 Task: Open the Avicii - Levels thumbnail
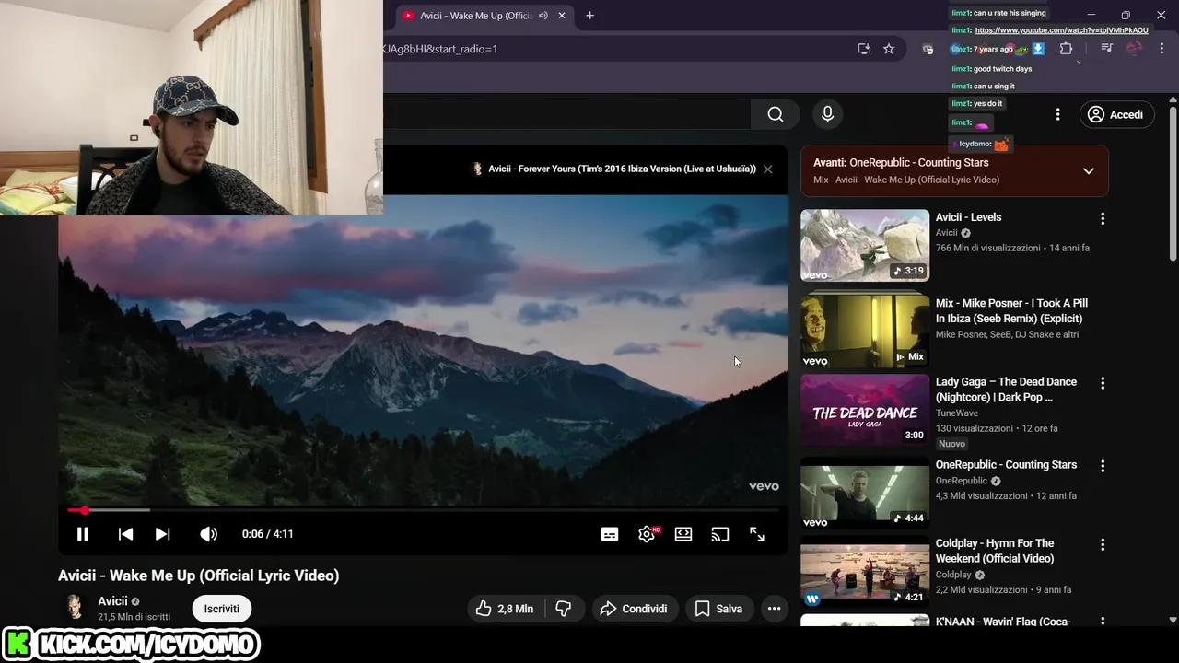point(865,245)
